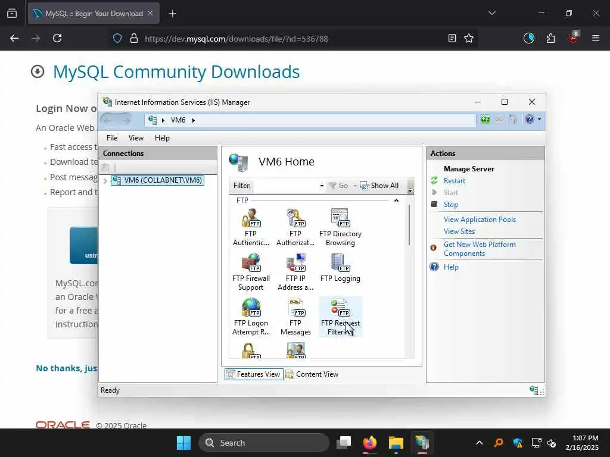The width and height of the screenshot is (610, 457).
Task: Open the help icon dropdown arrow
Action: [539, 119]
